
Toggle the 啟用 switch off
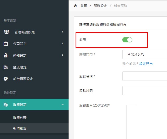click(127, 40)
